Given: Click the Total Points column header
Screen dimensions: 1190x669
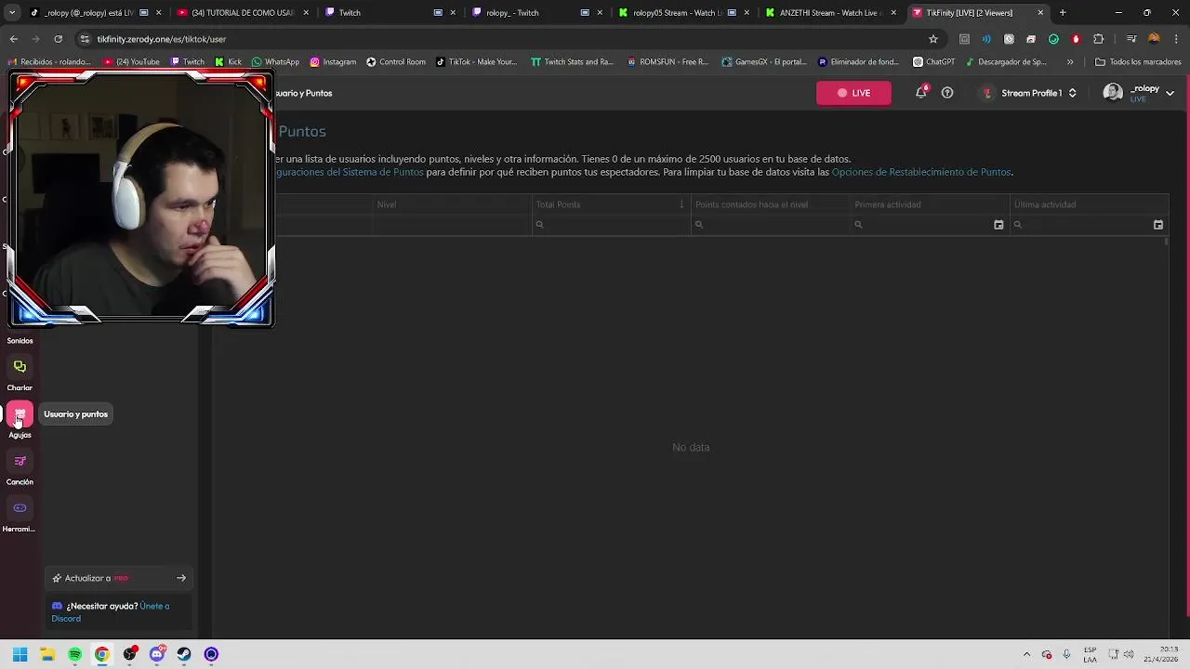Looking at the screenshot, I should point(611,204).
